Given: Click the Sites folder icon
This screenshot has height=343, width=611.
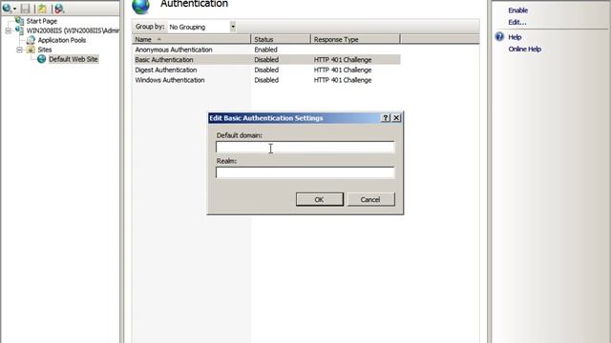Looking at the screenshot, I should [x=31, y=50].
